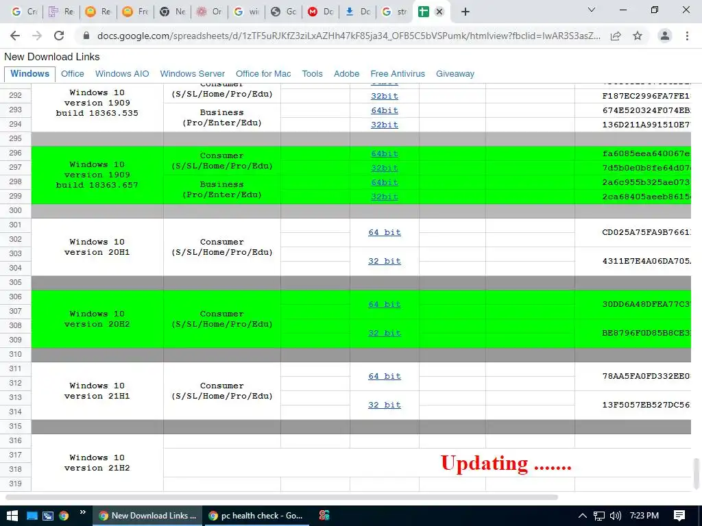Bookmark this page with the star icon
Viewport: 702px width, 526px height.
click(x=638, y=36)
